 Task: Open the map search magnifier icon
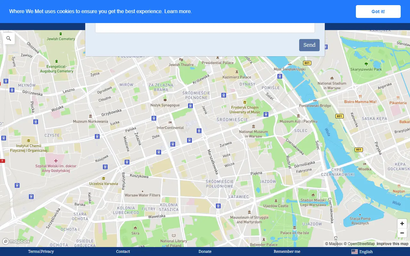tap(9, 38)
